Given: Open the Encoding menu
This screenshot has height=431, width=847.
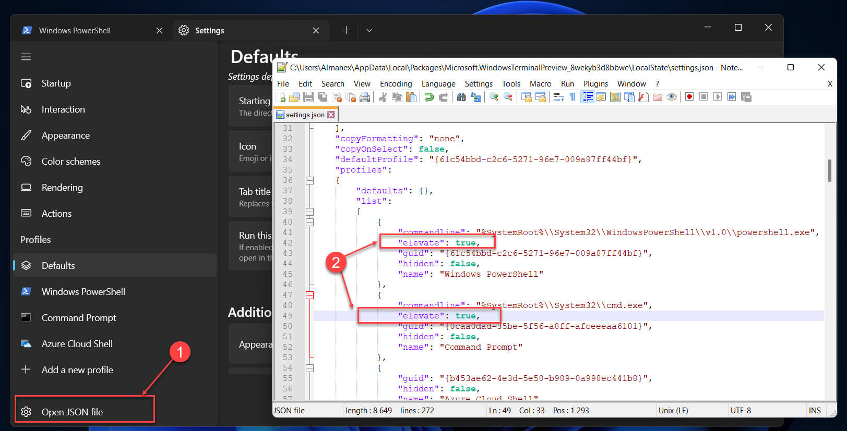Looking at the screenshot, I should 396,84.
